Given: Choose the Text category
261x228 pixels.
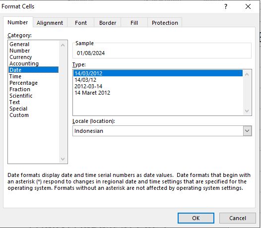Looking at the screenshot, I should tap(33, 102).
